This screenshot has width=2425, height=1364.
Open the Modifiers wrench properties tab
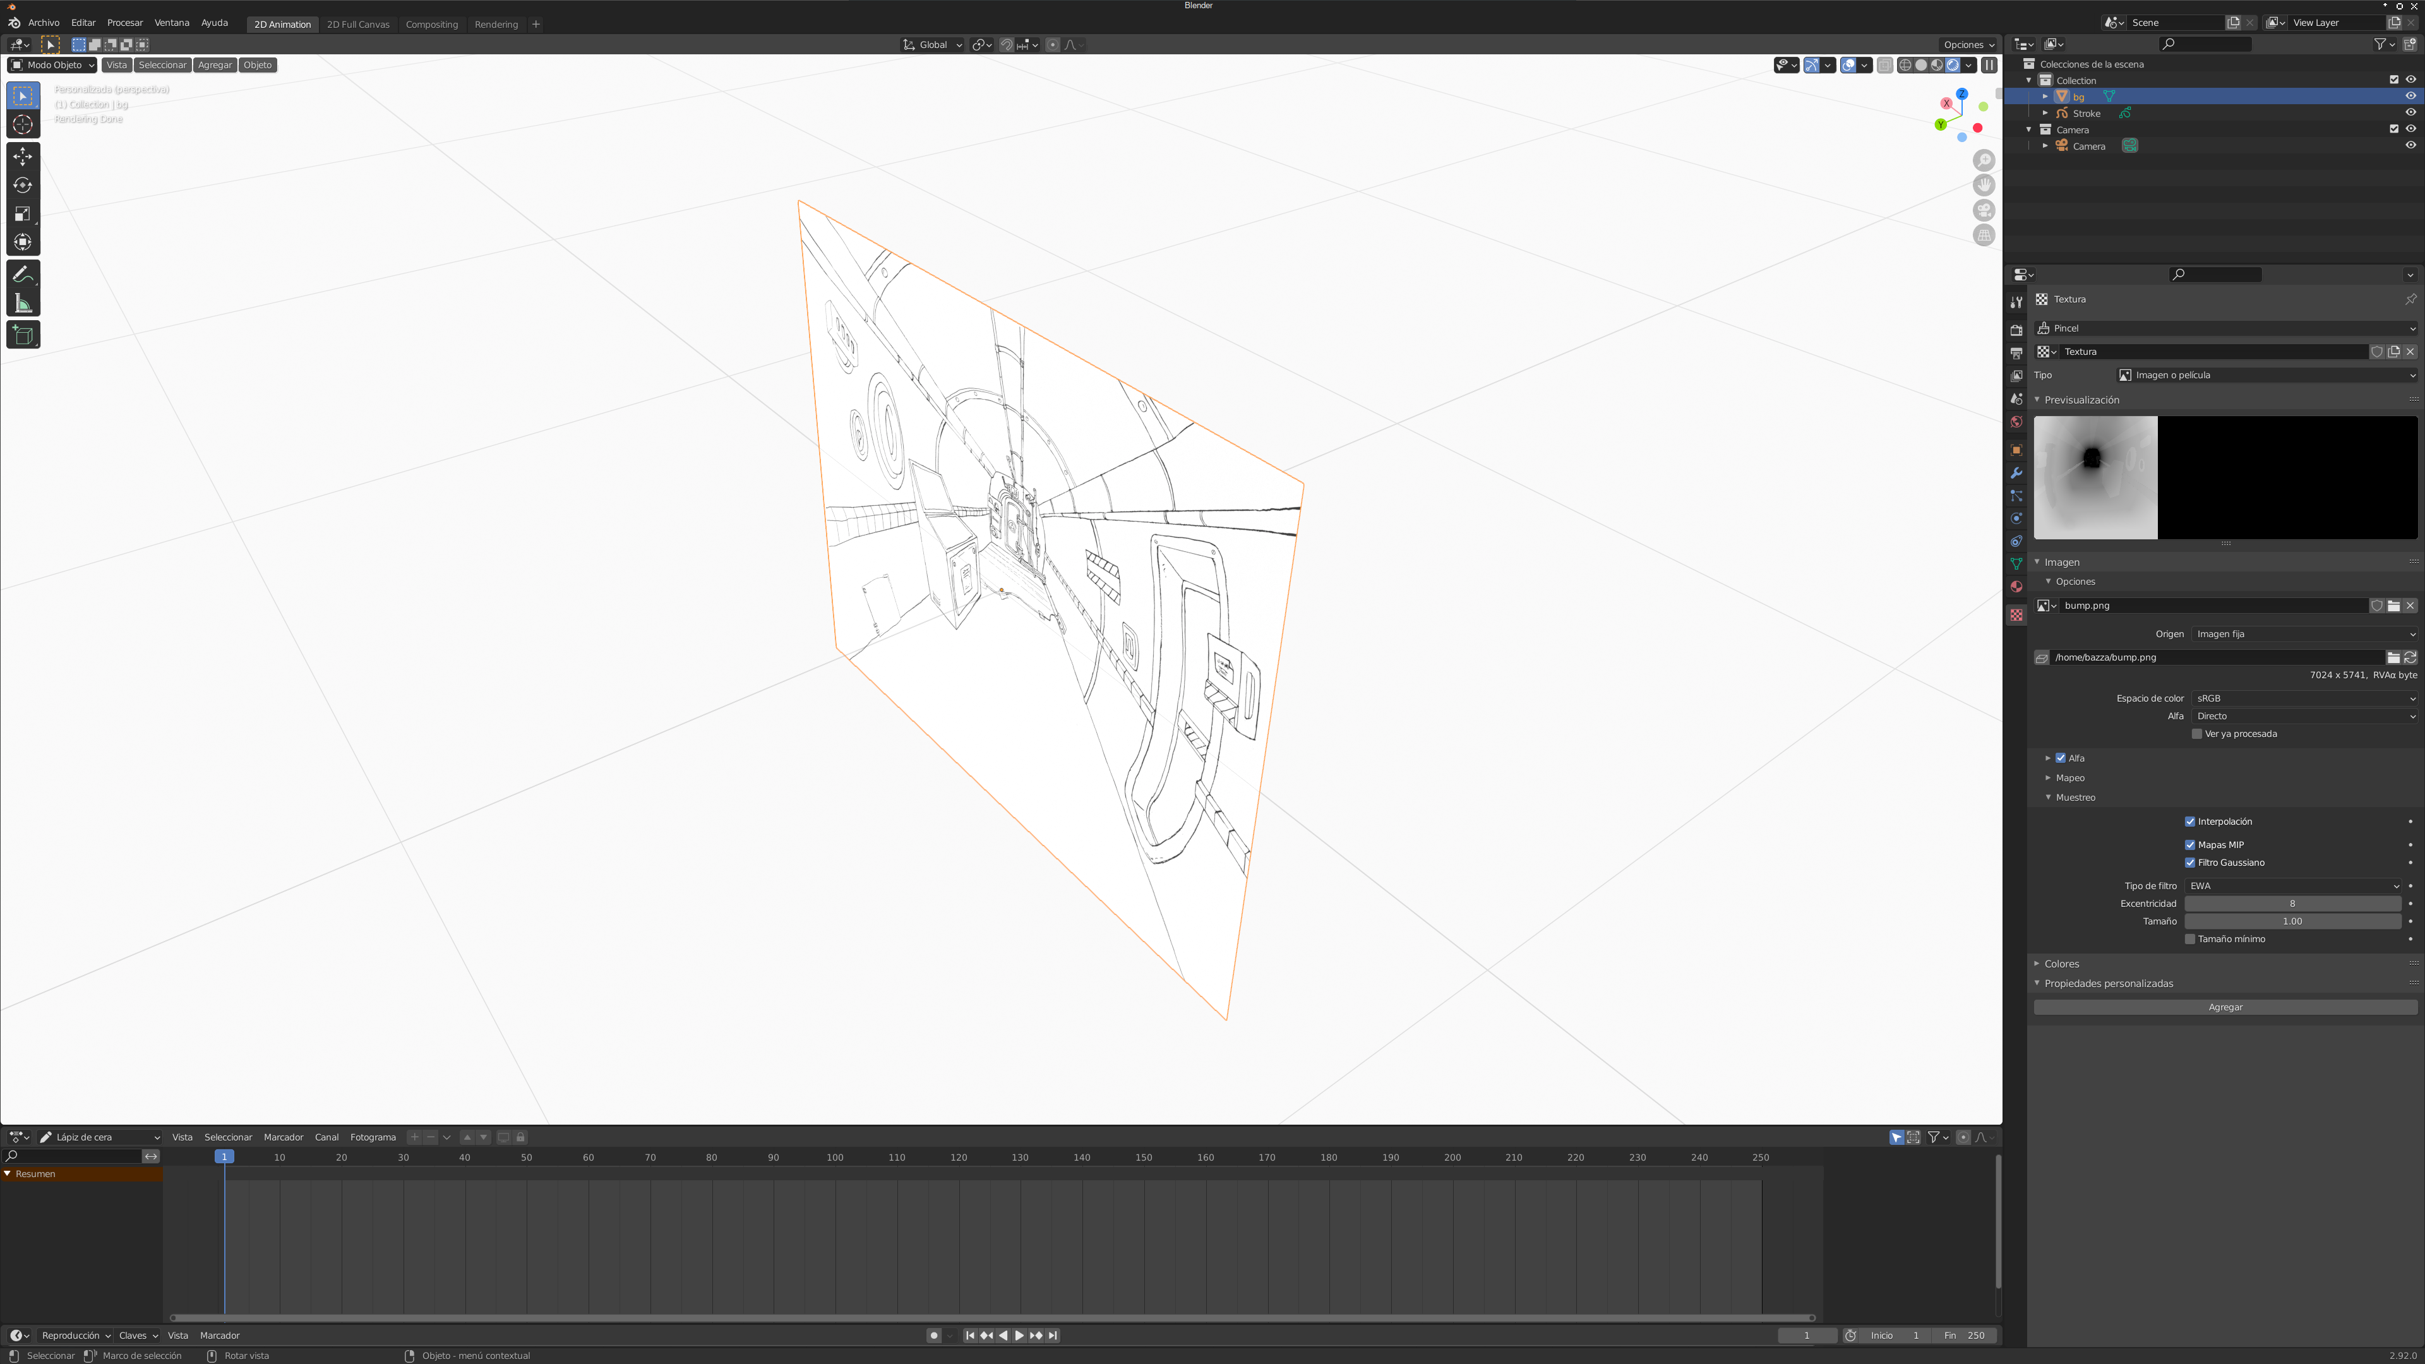(2016, 472)
